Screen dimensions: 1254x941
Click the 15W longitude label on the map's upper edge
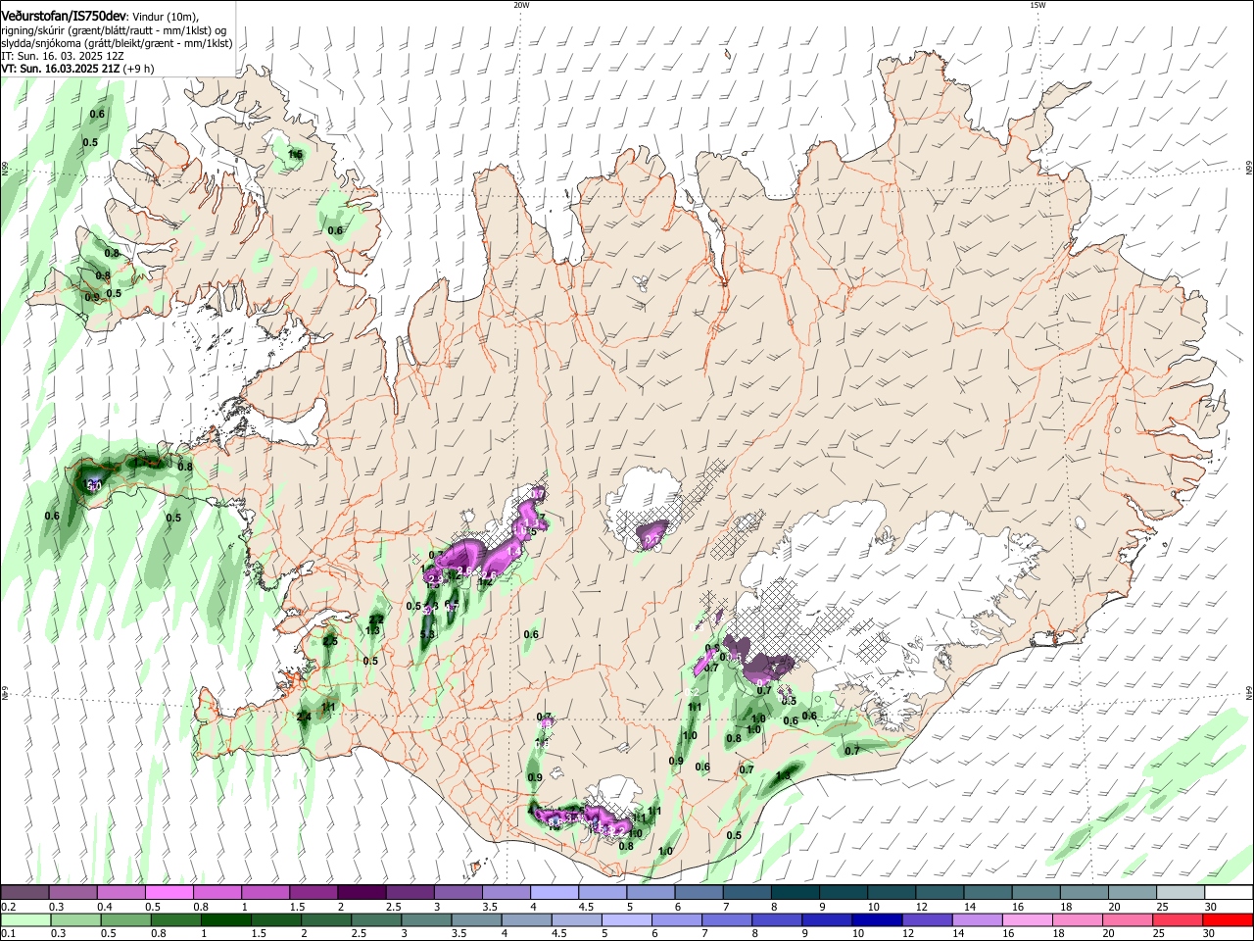click(1037, 5)
